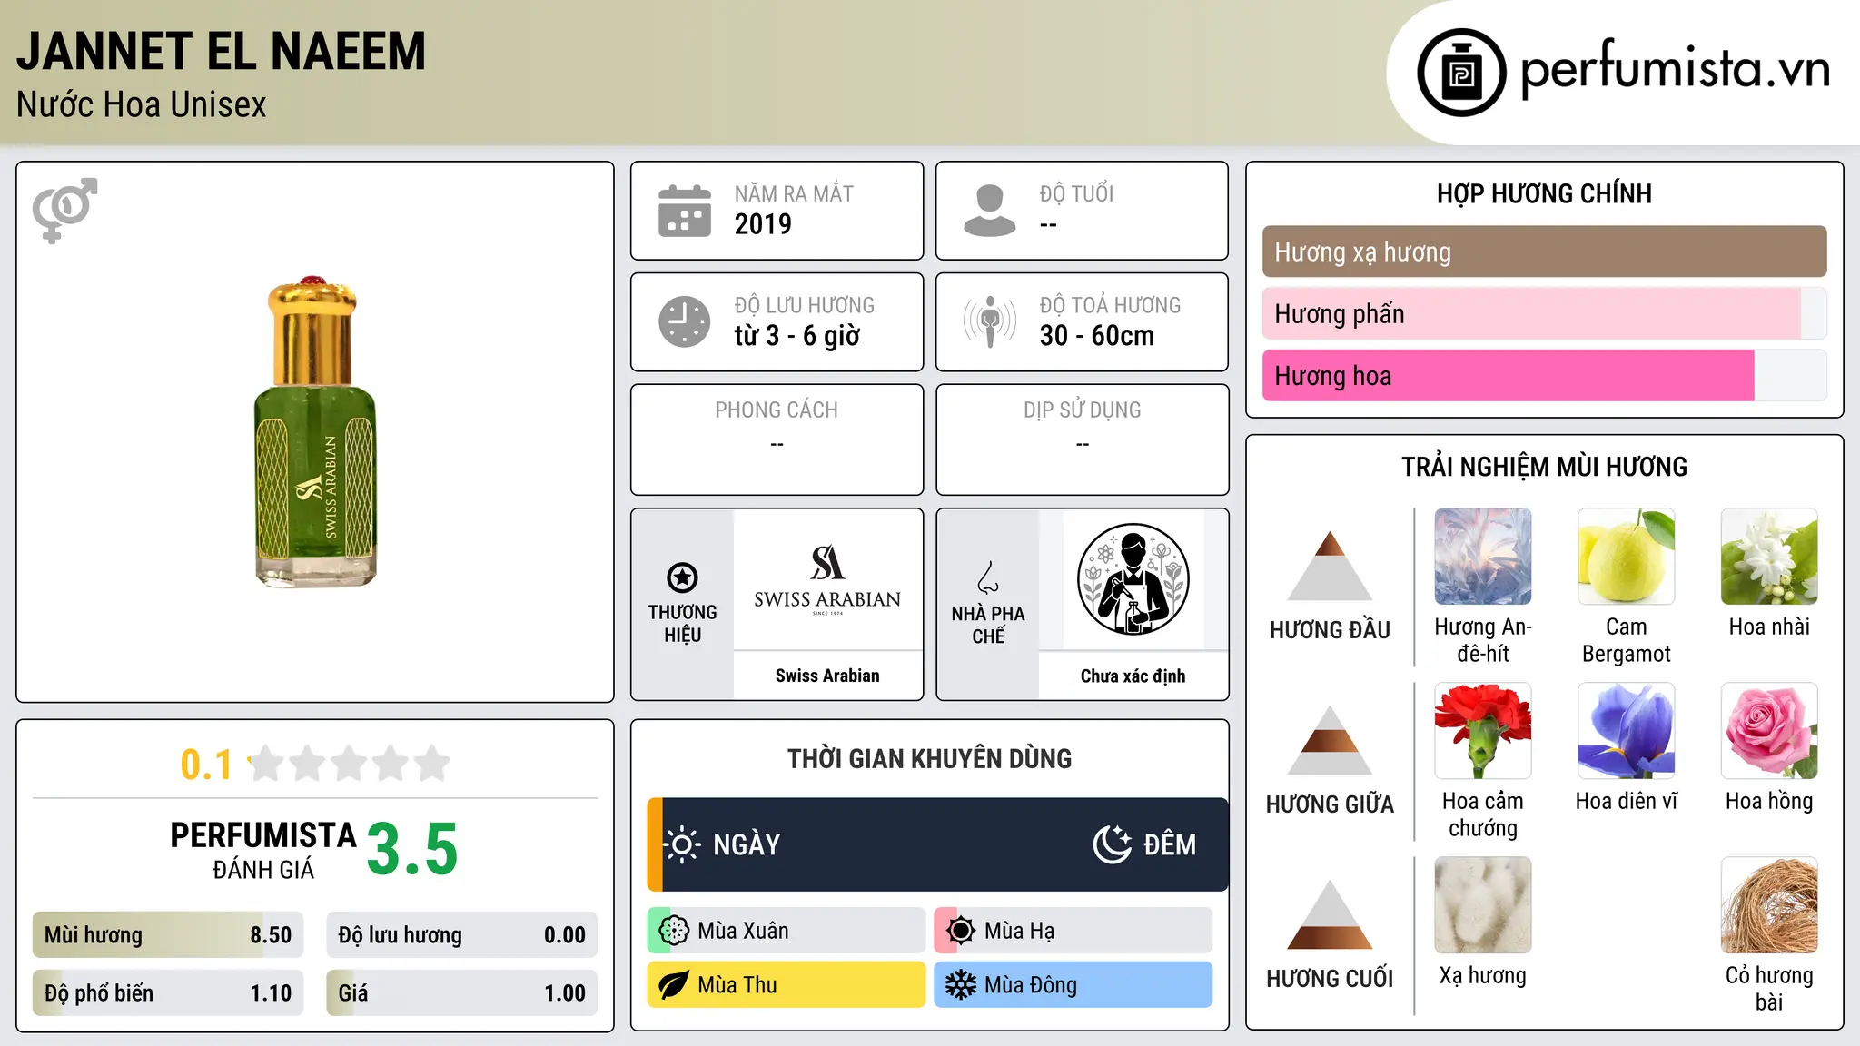Click the unisex gender symbol icon

tap(64, 211)
